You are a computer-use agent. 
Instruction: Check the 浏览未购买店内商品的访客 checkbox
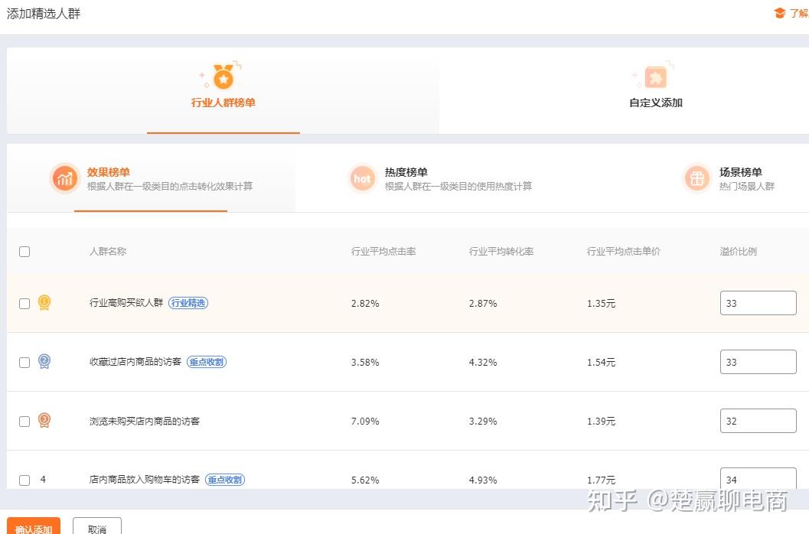[x=24, y=421]
